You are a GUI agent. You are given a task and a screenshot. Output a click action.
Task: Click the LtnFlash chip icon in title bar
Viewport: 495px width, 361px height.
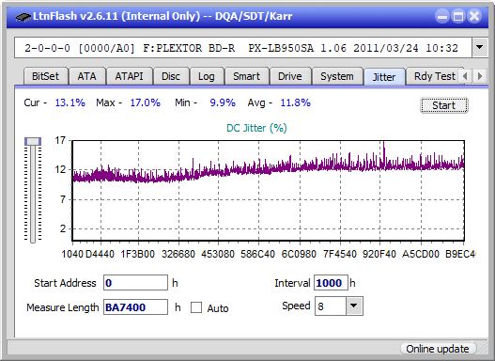pyautogui.click(x=23, y=17)
